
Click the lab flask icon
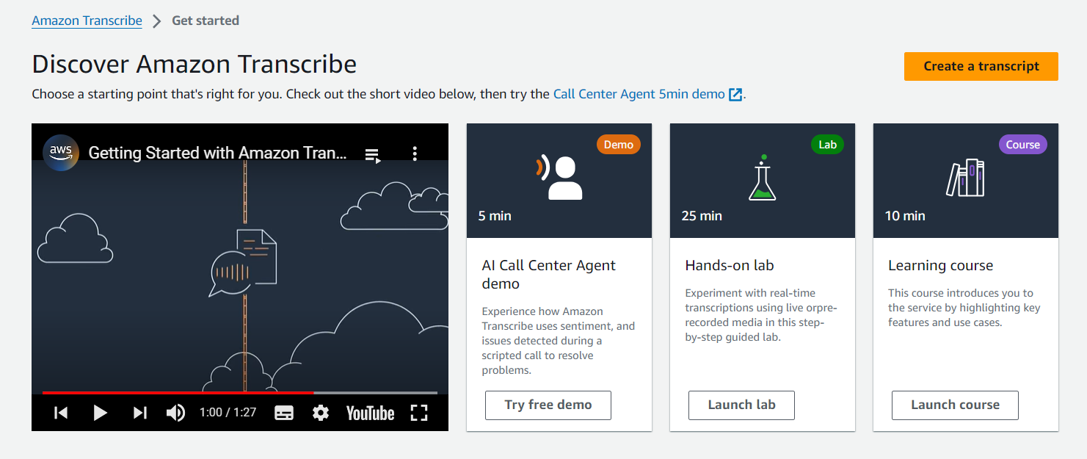(x=762, y=178)
